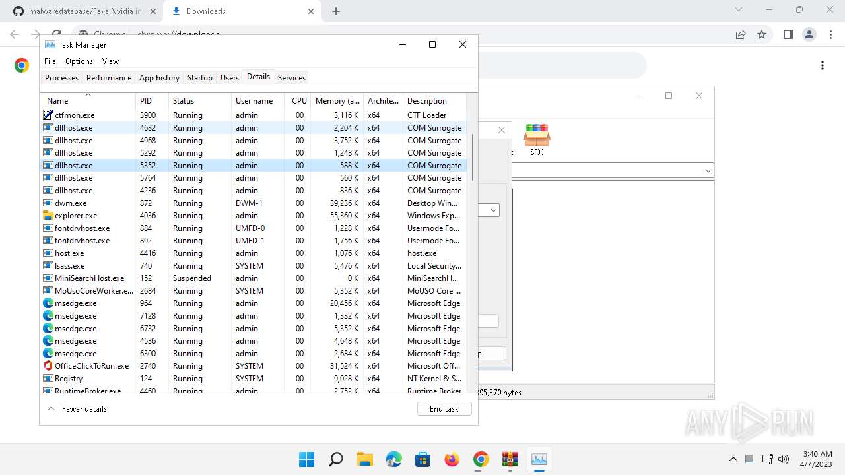Sort by the User name column header
845x475 pixels.
pyautogui.click(x=258, y=100)
